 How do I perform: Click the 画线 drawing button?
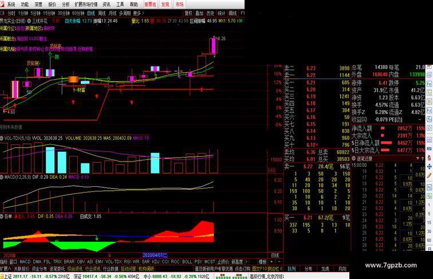pos(233,13)
